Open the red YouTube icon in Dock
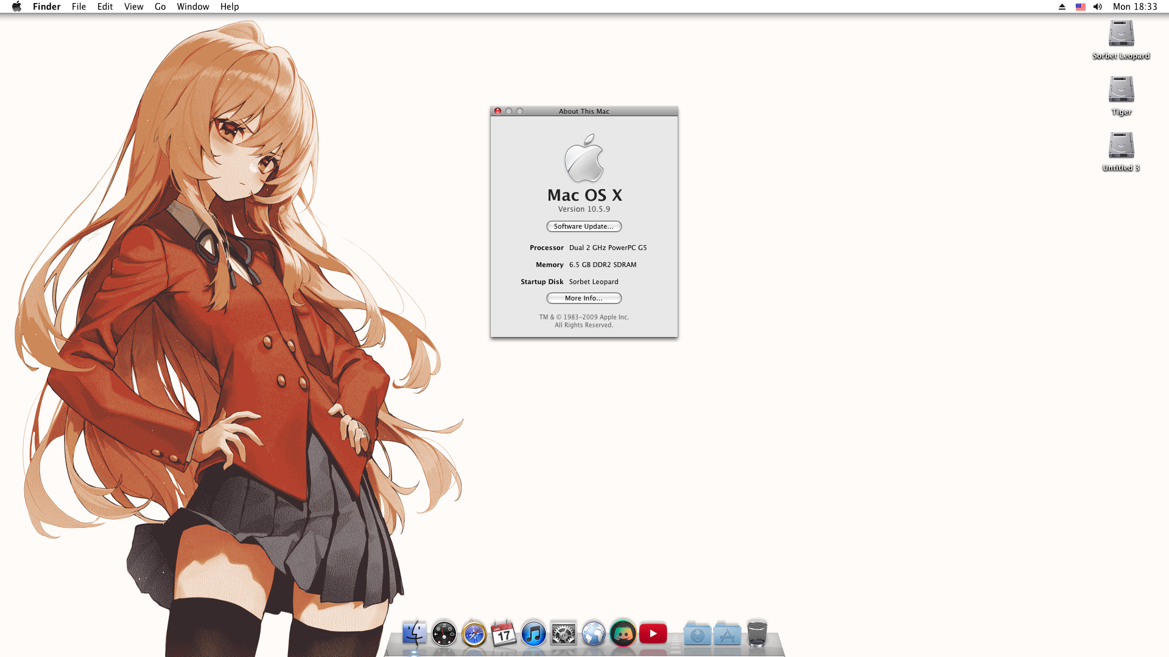 (x=653, y=634)
